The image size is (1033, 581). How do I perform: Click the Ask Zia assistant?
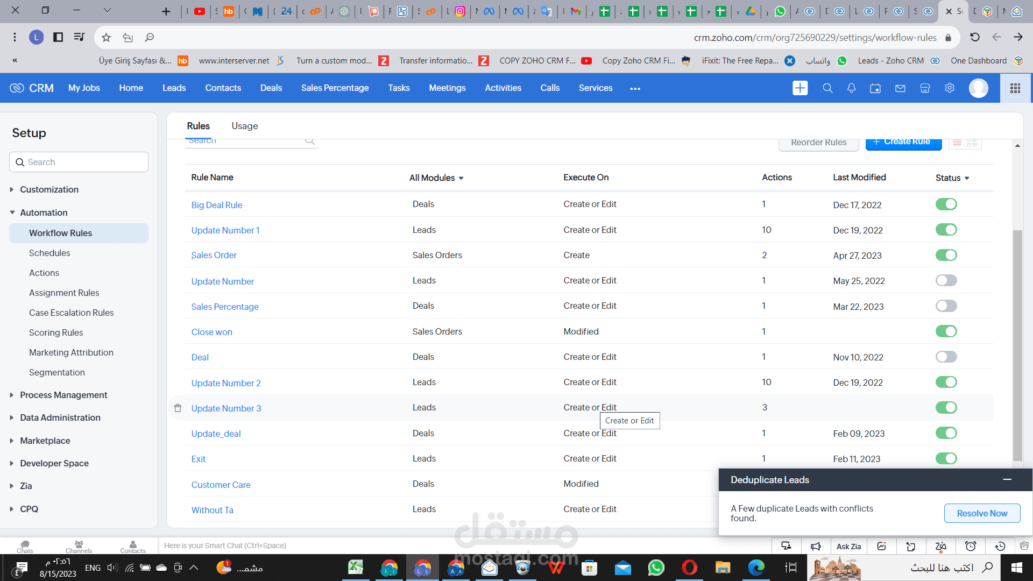[848, 545]
